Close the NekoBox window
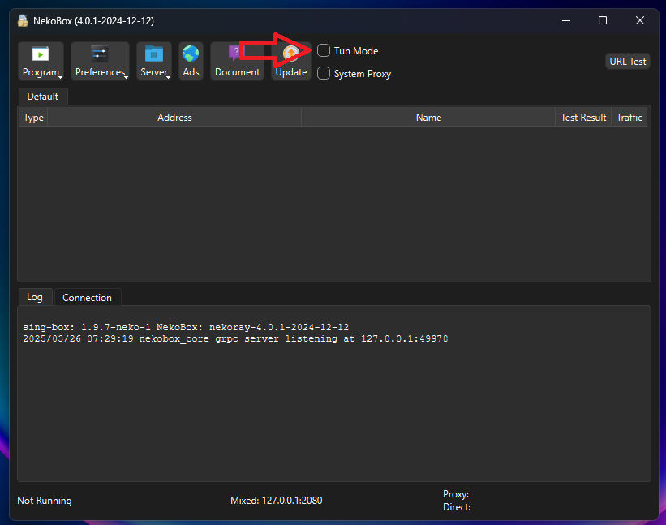This screenshot has height=525, width=666. [640, 20]
